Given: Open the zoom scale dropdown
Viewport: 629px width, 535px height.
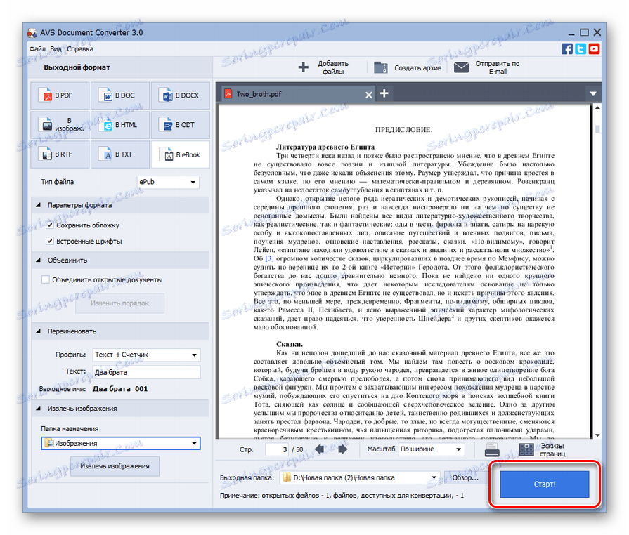Looking at the screenshot, I should point(432,449).
